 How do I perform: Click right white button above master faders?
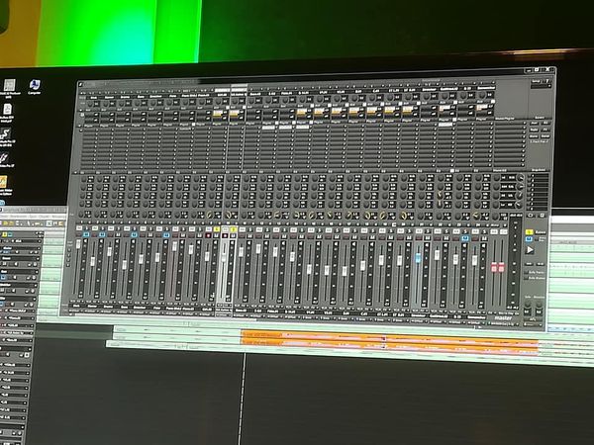504,231
